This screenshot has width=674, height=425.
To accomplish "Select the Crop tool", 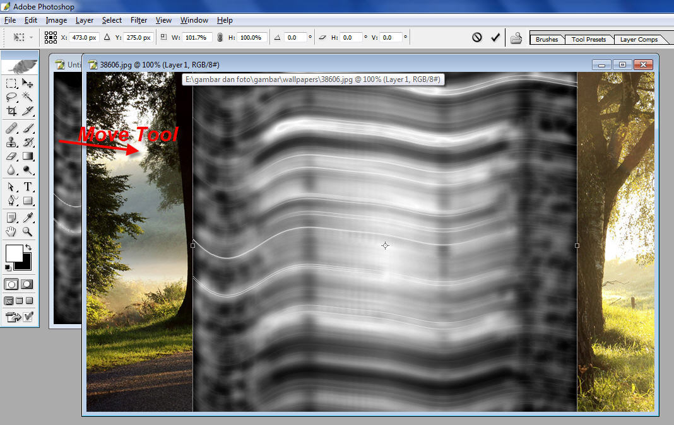I will (10, 110).
